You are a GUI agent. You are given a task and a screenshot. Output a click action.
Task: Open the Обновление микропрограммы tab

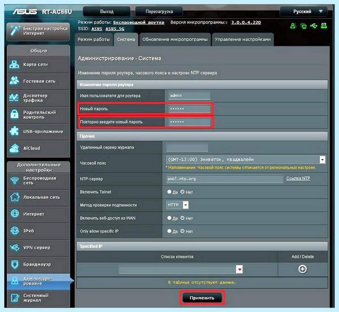tap(175, 40)
